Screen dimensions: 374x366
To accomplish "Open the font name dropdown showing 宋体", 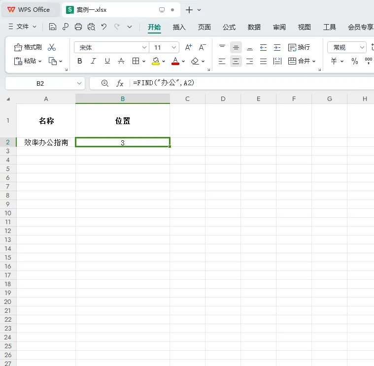I will tap(144, 47).
